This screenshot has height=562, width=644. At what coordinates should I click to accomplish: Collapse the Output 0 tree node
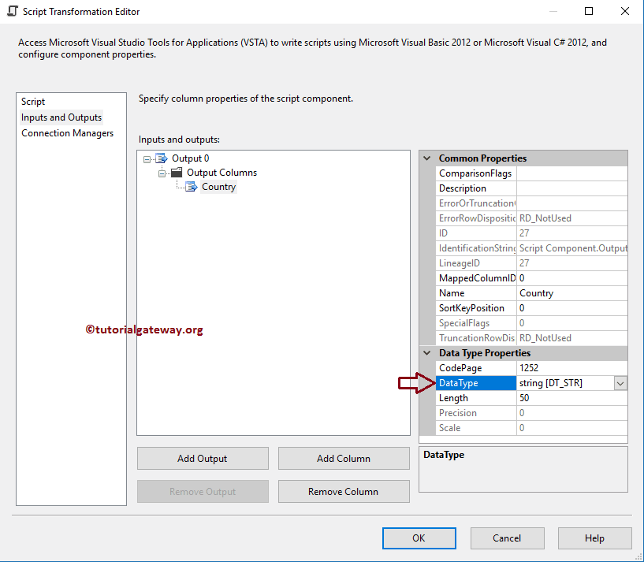(x=147, y=158)
